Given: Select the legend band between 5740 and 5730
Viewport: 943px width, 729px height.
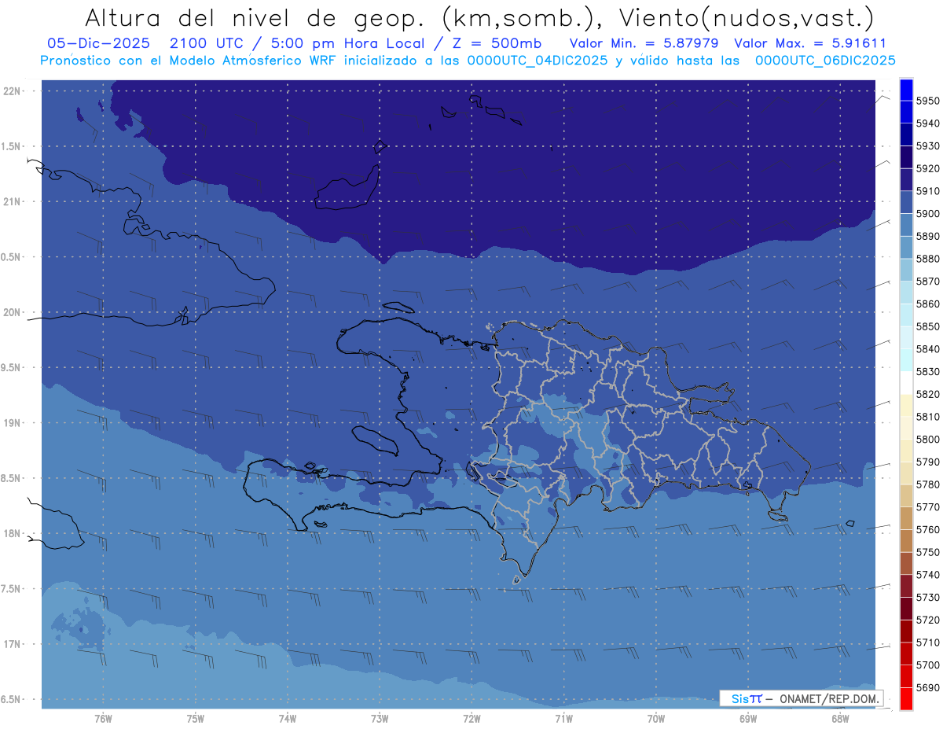Looking at the screenshot, I should [x=906, y=586].
